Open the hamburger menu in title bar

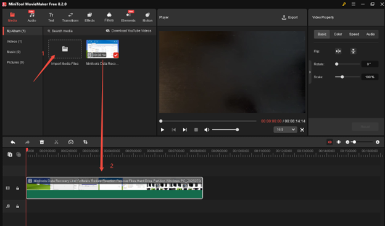pos(354,4)
